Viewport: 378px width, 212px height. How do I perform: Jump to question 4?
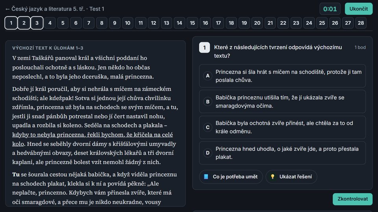pos(50,23)
